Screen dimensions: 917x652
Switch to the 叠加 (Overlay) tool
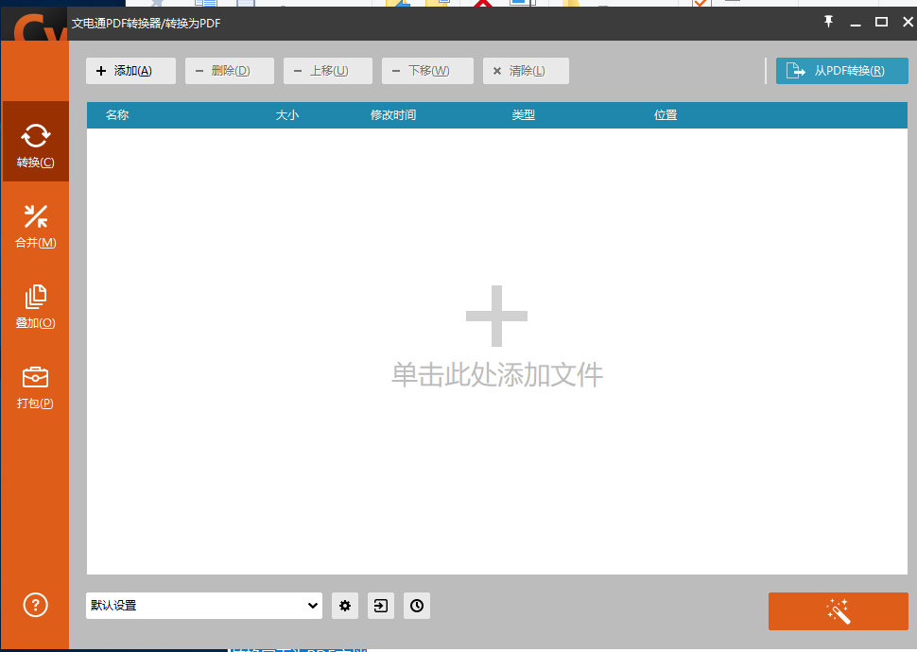(x=35, y=304)
